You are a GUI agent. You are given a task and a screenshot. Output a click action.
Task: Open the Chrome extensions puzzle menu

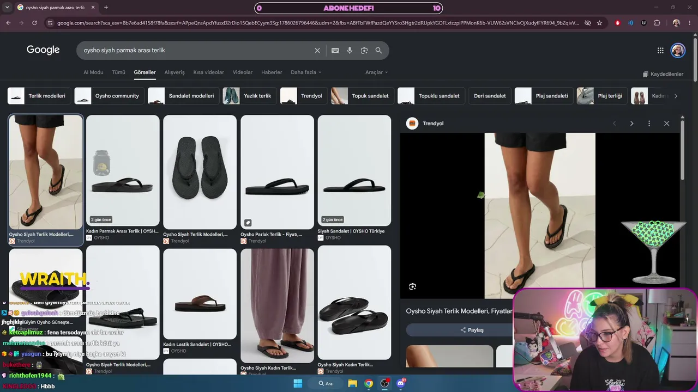tap(657, 23)
